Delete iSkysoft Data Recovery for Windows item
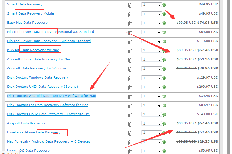232x154 pixels. 130,69
